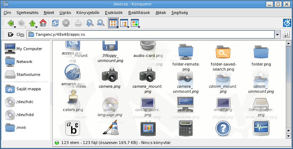Open Startvolume in the sidebar
This screenshot has width=293, height=149.
coord(23,74)
